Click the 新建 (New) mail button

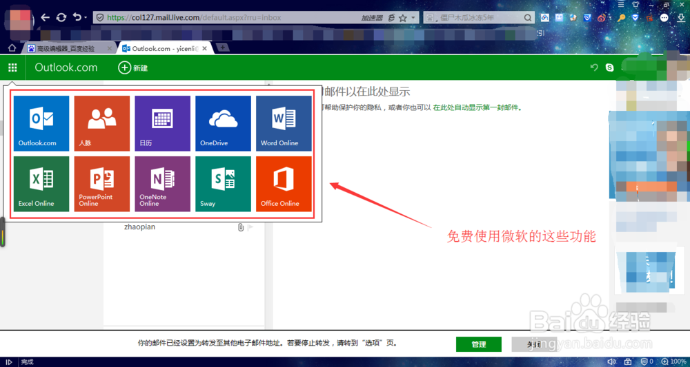133,67
